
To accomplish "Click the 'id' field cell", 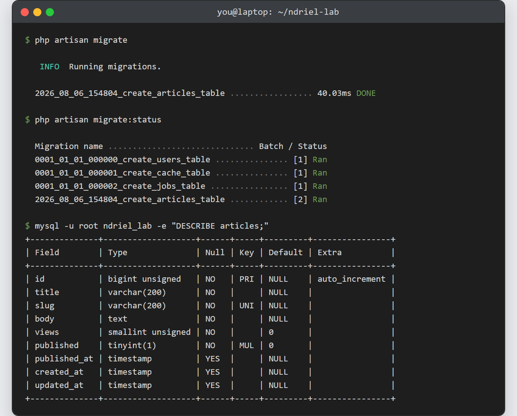I will point(40,279).
